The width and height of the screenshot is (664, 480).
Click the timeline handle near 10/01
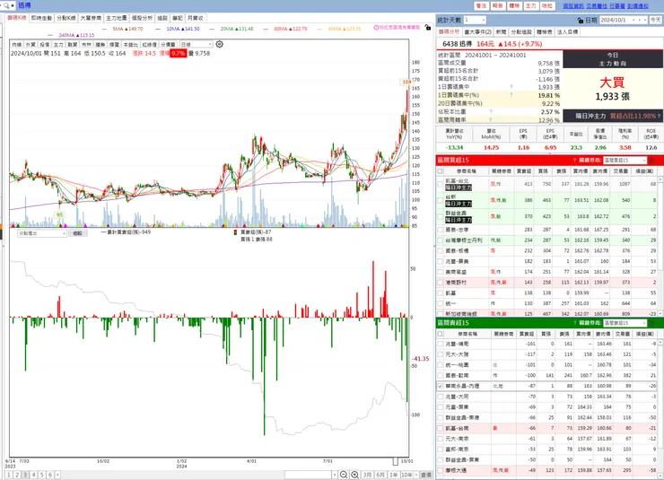point(395,461)
